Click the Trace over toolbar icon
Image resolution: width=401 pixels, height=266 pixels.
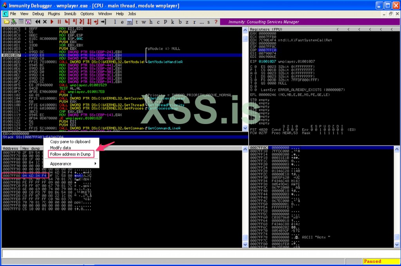[x=89, y=22]
